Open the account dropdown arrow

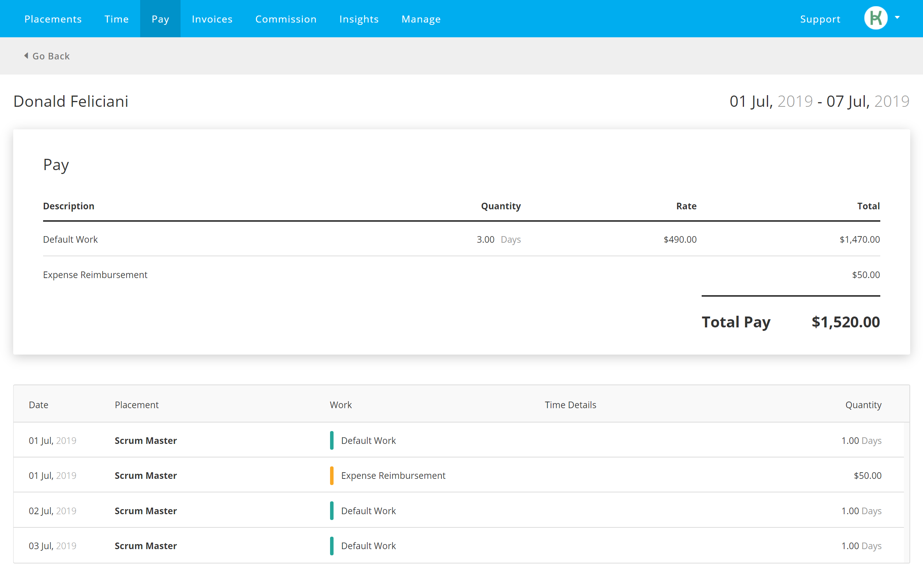pos(897,17)
